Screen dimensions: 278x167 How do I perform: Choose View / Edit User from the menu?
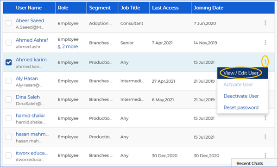coord(241,73)
